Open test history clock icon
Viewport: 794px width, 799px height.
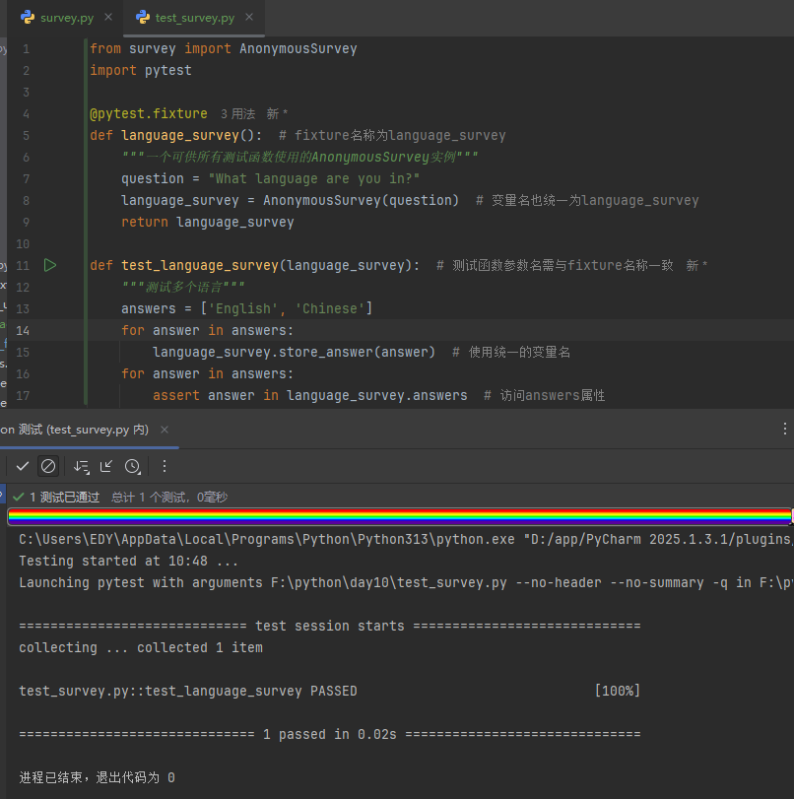133,466
